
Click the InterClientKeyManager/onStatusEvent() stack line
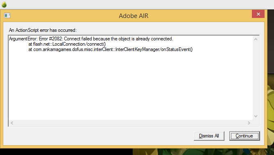(x=111, y=50)
